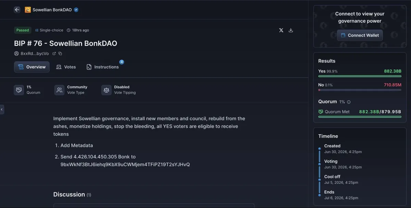Click the clock icon beside 18hrs ago
Viewport: 411px width, 208px height.
[x=68, y=30]
